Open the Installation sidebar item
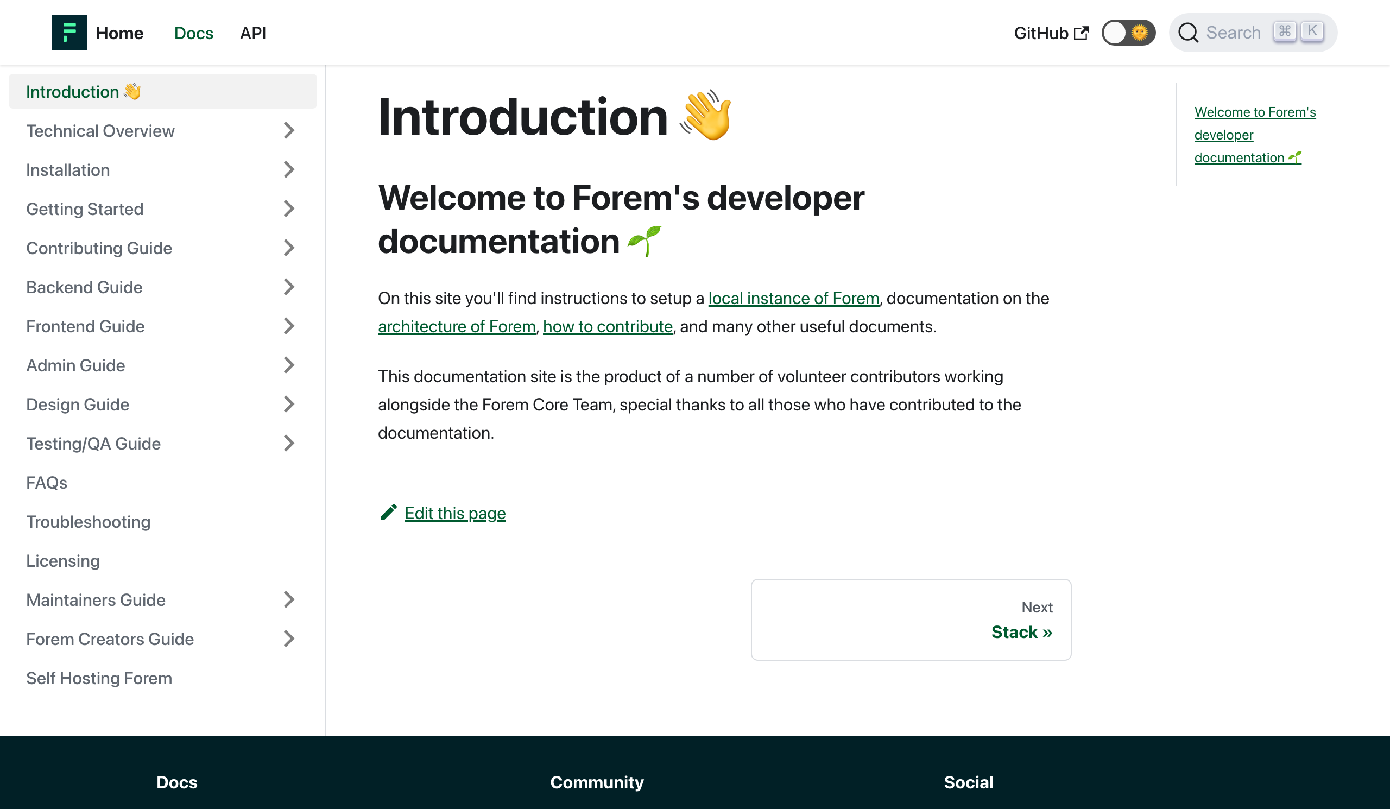 68,170
